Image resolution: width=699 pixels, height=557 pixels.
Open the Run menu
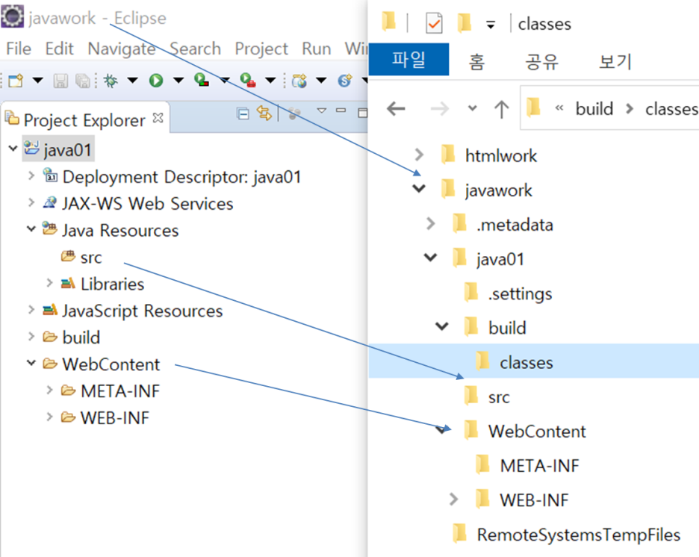click(317, 49)
